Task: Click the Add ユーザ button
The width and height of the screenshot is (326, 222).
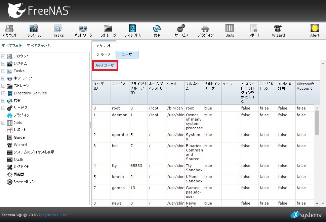Action: [x=105, y=65]
